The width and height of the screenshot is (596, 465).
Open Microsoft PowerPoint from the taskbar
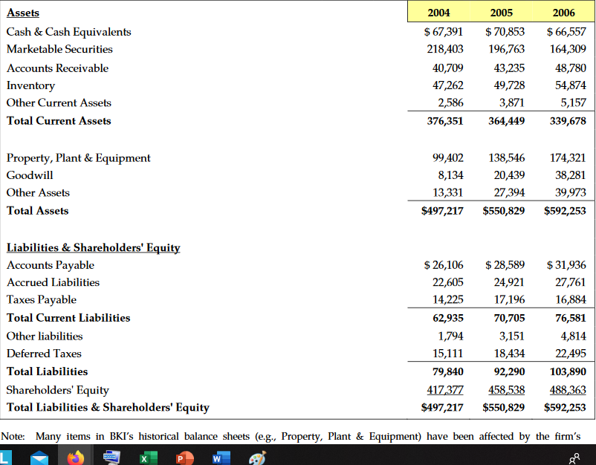184,455
